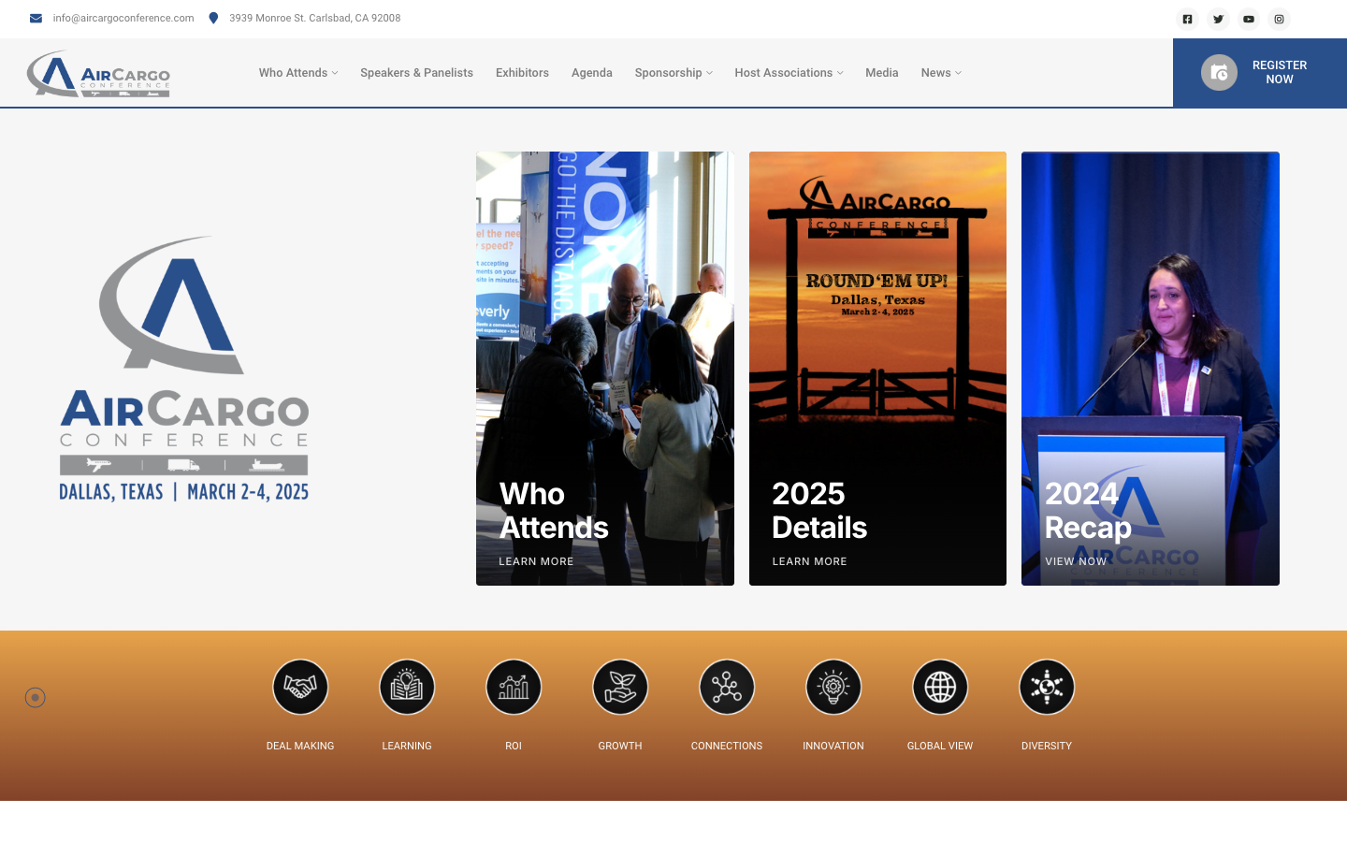Click the round accessibility widget icon
The width and height of the screenshot is (1347, 842).
point(35,697)
